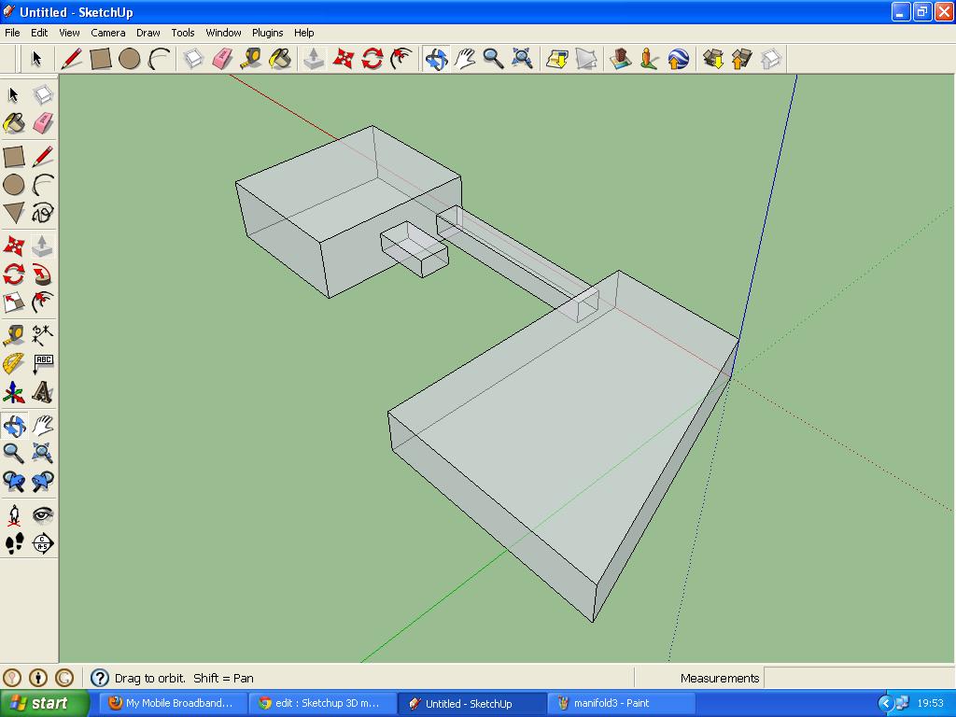
Task: Select the Polygon tool
Action: pos(14,214)
